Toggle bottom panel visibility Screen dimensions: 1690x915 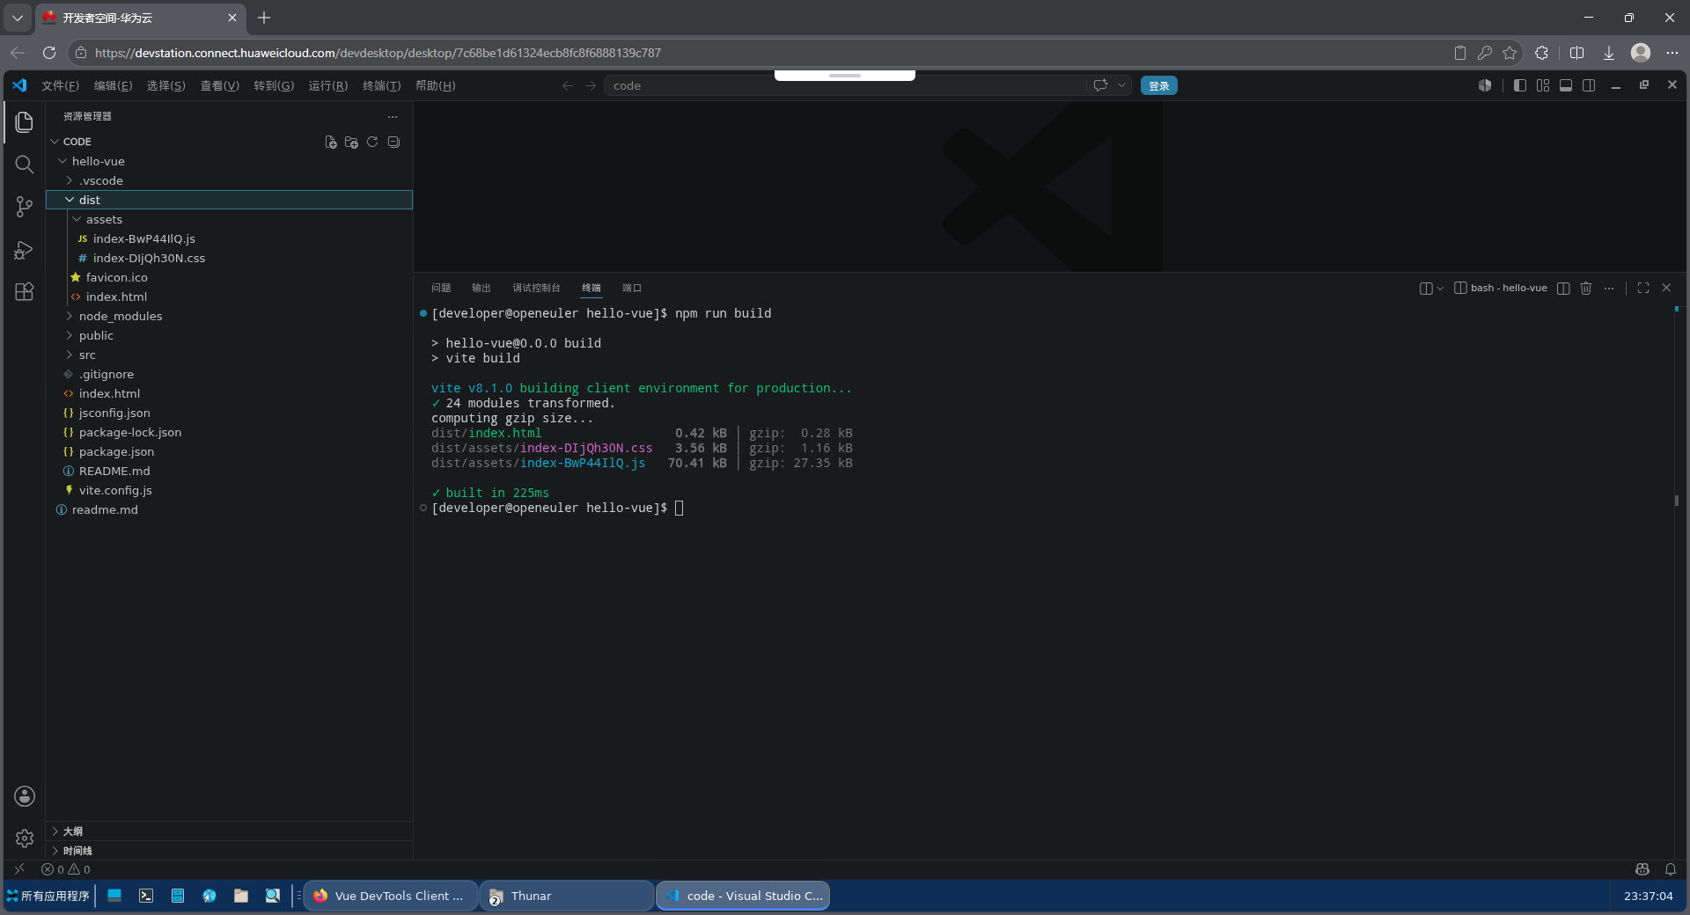[x=1566, y=85]
